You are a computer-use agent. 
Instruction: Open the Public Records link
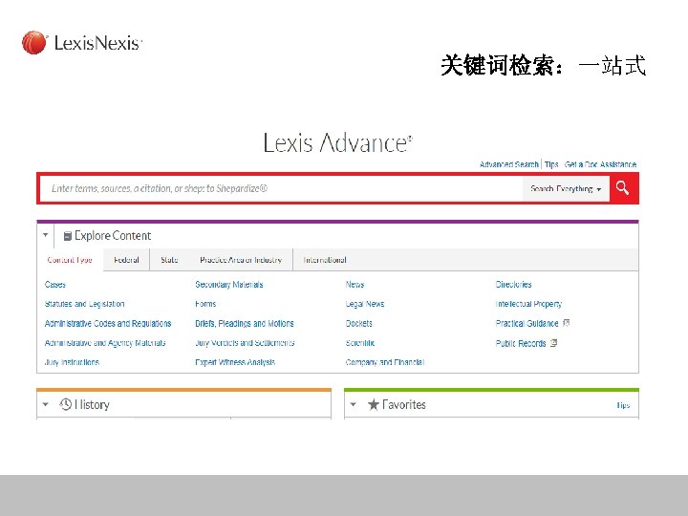pos(521,343)
